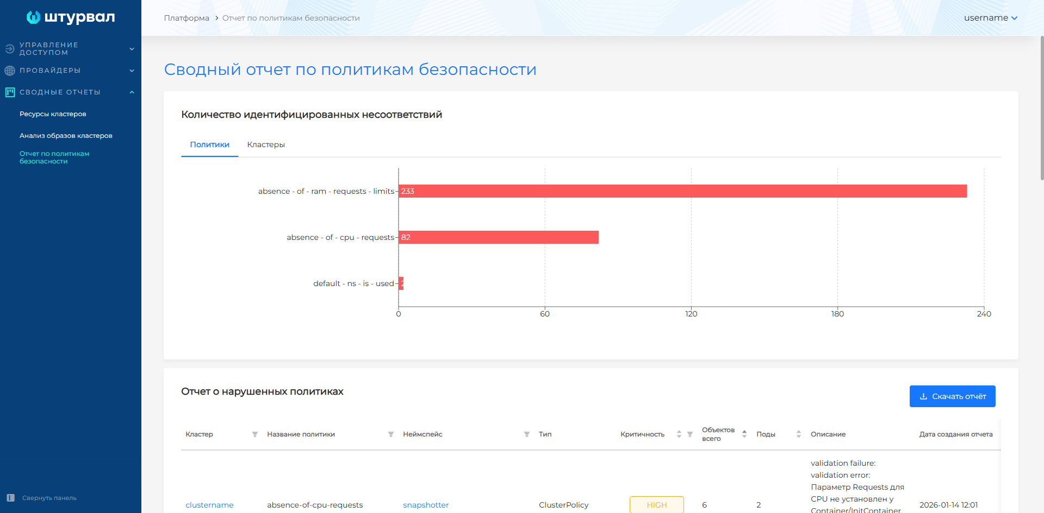
Task: Open the filter icon on Критичность column
Action: pyautogui.click(x=689, y=434)
